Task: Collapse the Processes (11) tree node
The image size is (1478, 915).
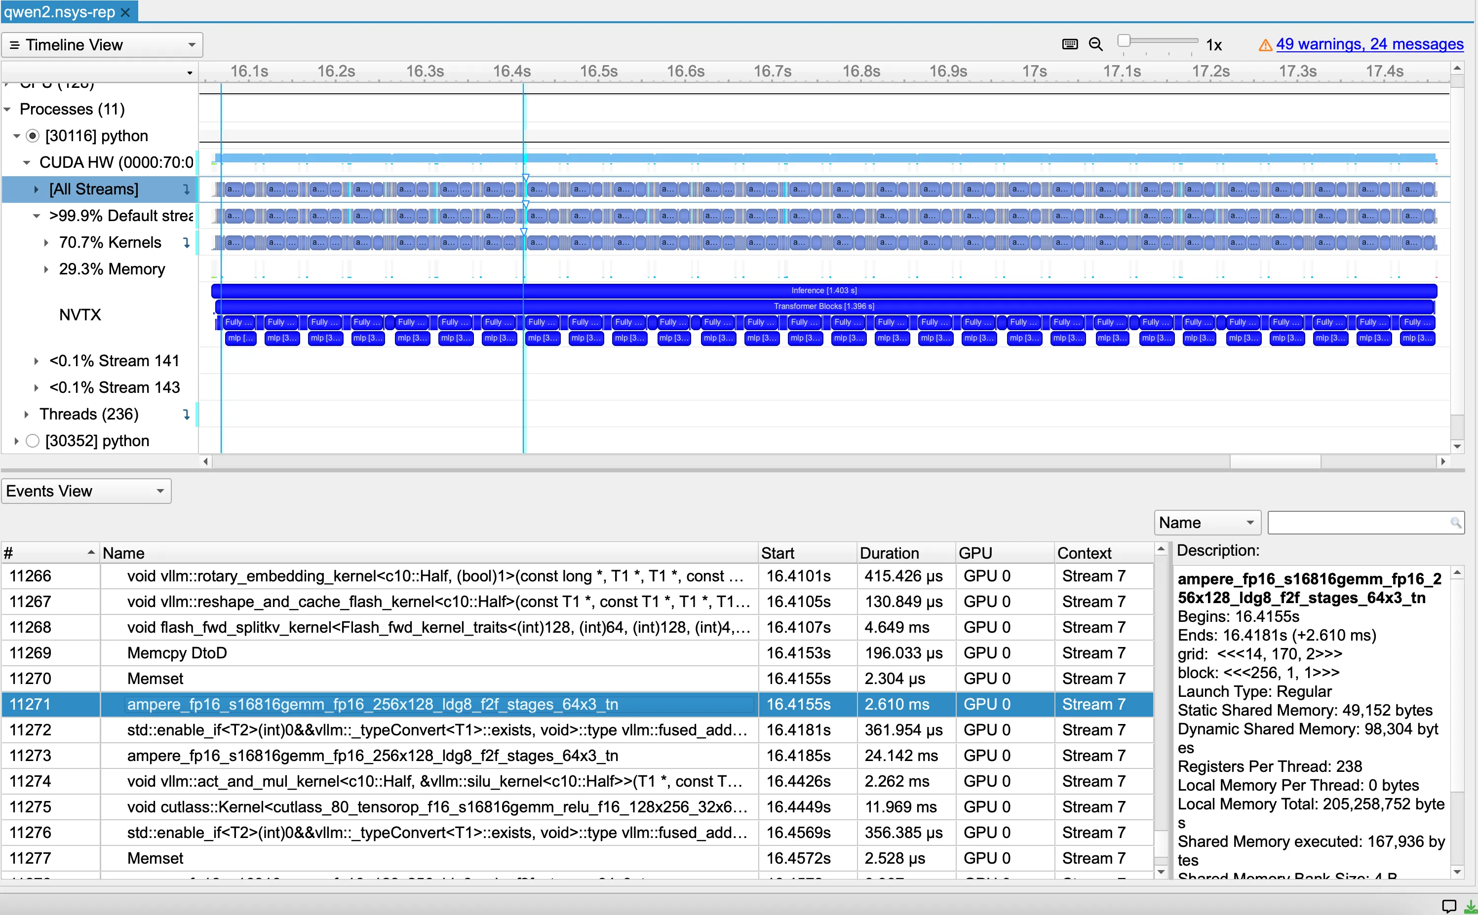Action: (7, 110)
